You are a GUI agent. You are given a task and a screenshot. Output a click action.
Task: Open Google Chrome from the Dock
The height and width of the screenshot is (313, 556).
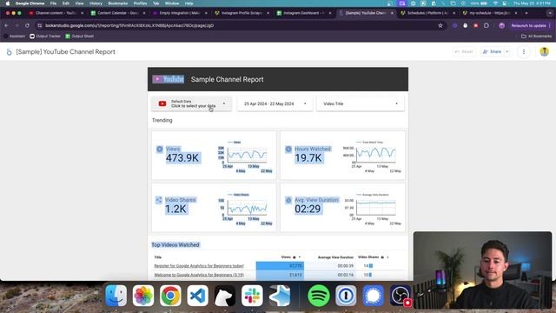170,296
